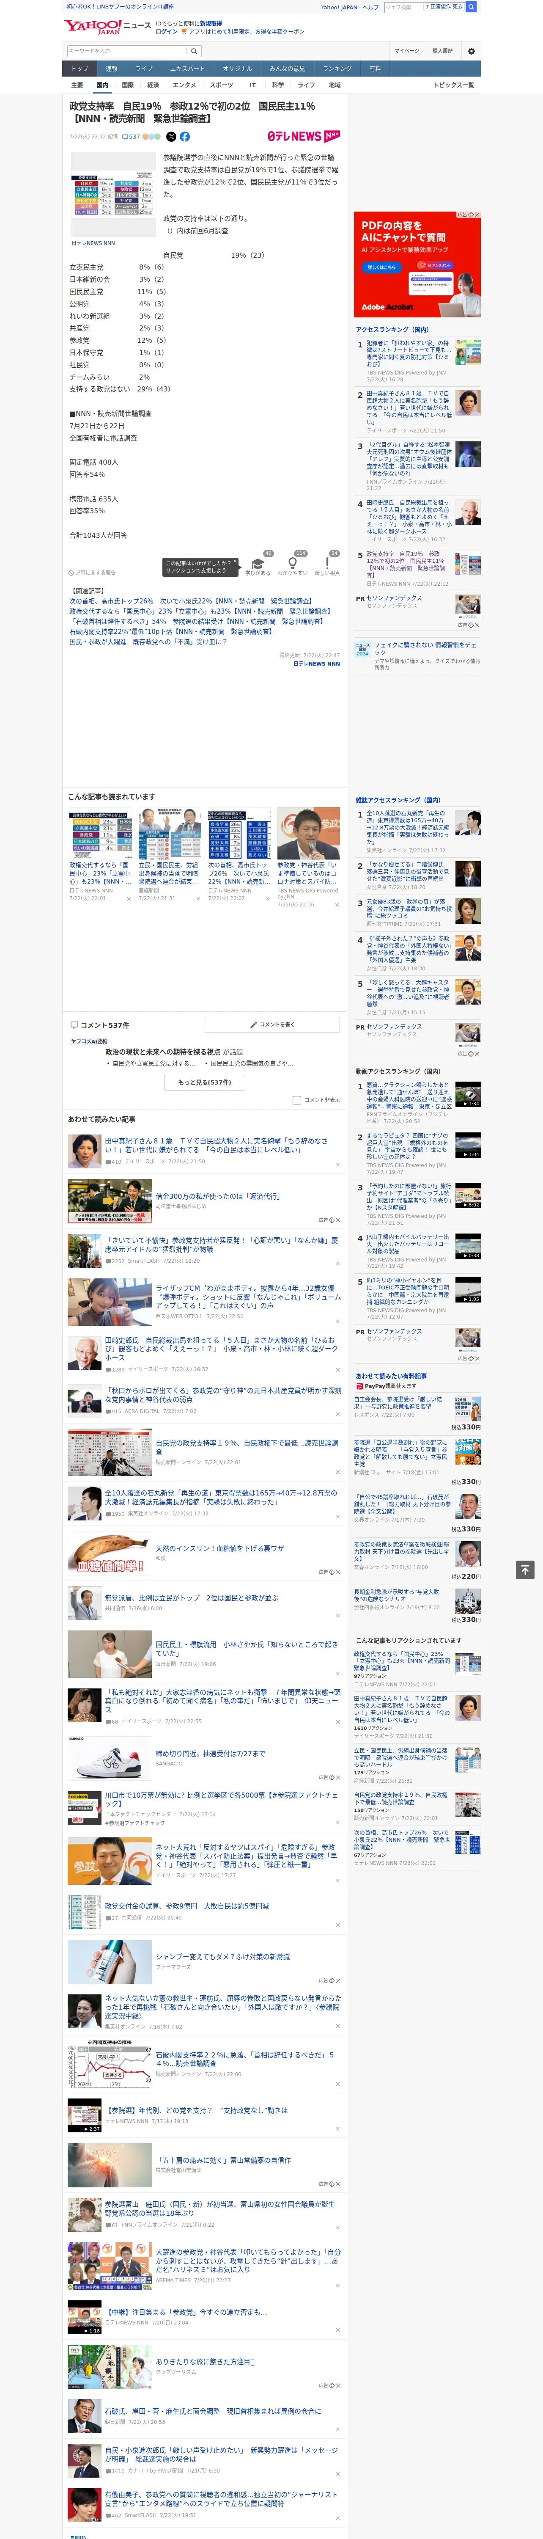The height and width of the screenshot is (2539, 543).
Task: Click もっと見る(537件) button
Action: coord(205,1082)
